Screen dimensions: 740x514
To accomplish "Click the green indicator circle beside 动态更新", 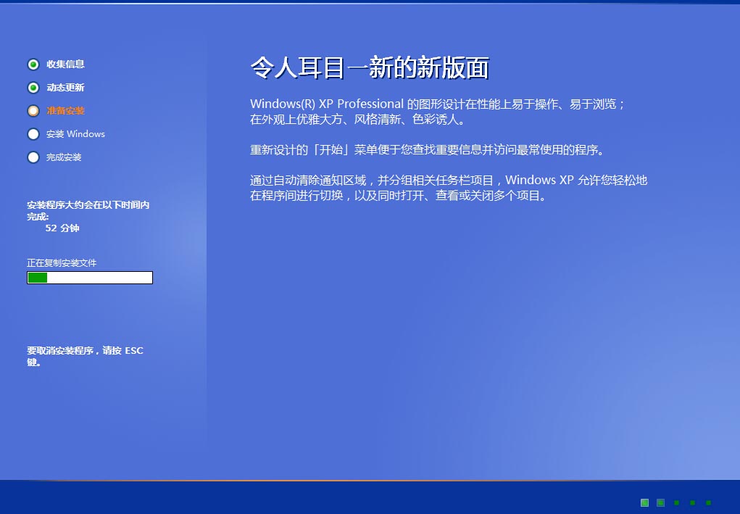I will (33, 87).
